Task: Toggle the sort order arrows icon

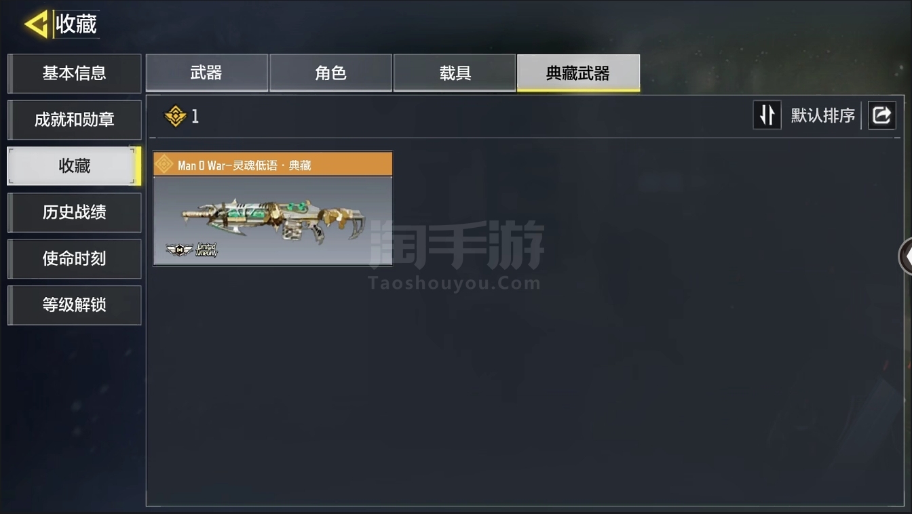Action: point(767,115)
